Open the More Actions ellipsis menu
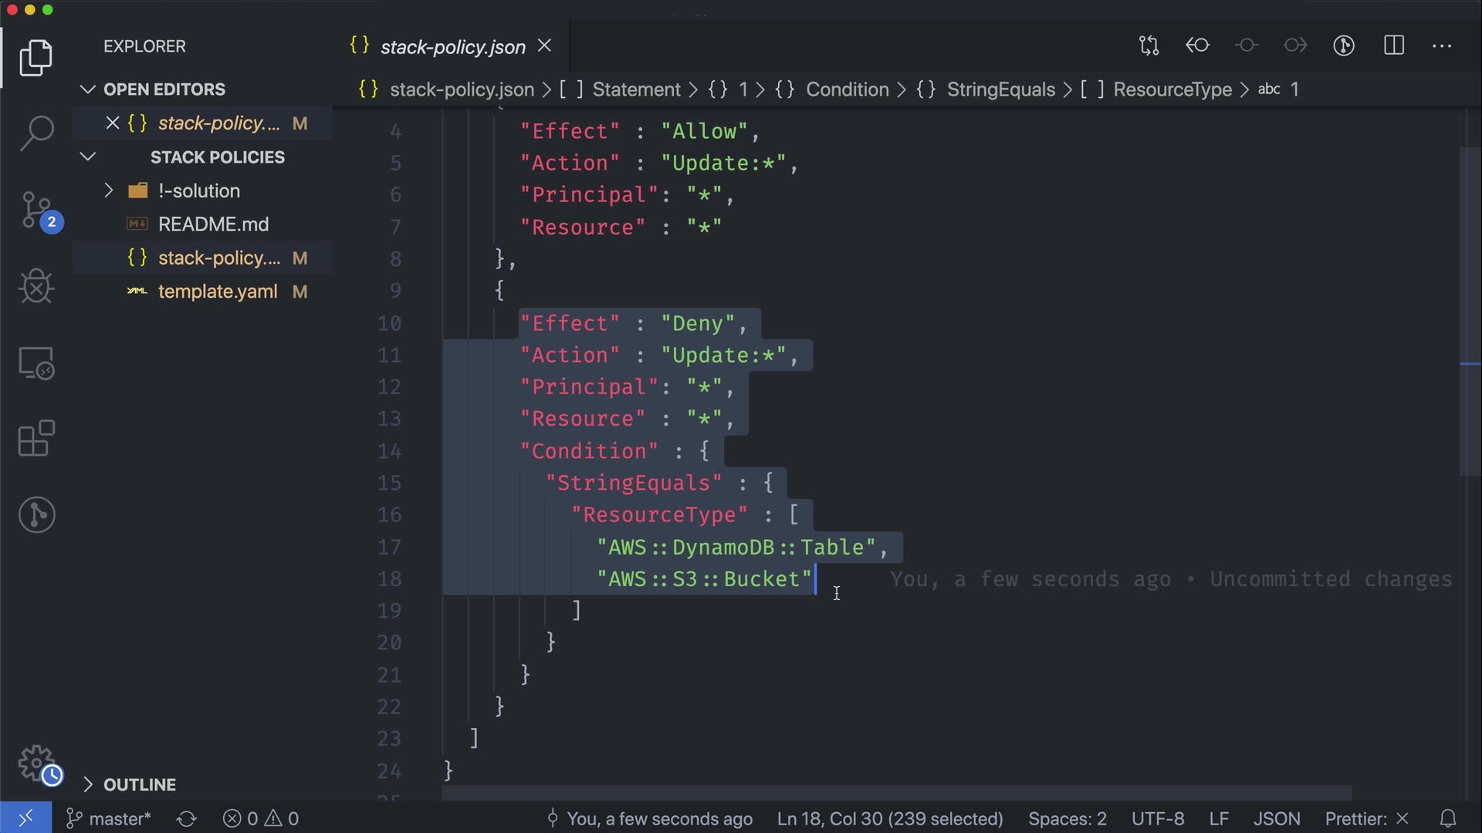Screen dimensions: 1482x833 tap(1442, 46)
